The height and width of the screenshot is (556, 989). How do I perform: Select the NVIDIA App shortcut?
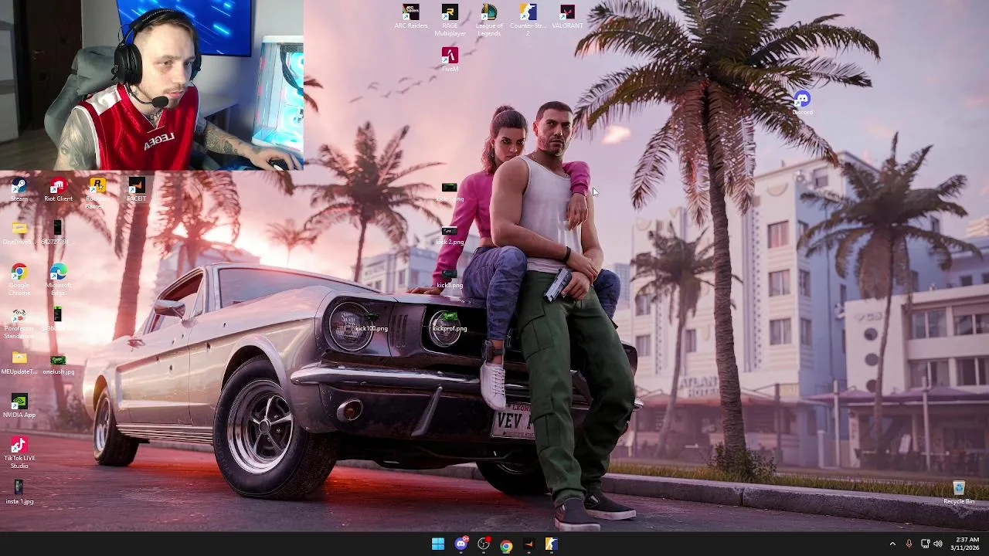19,406
